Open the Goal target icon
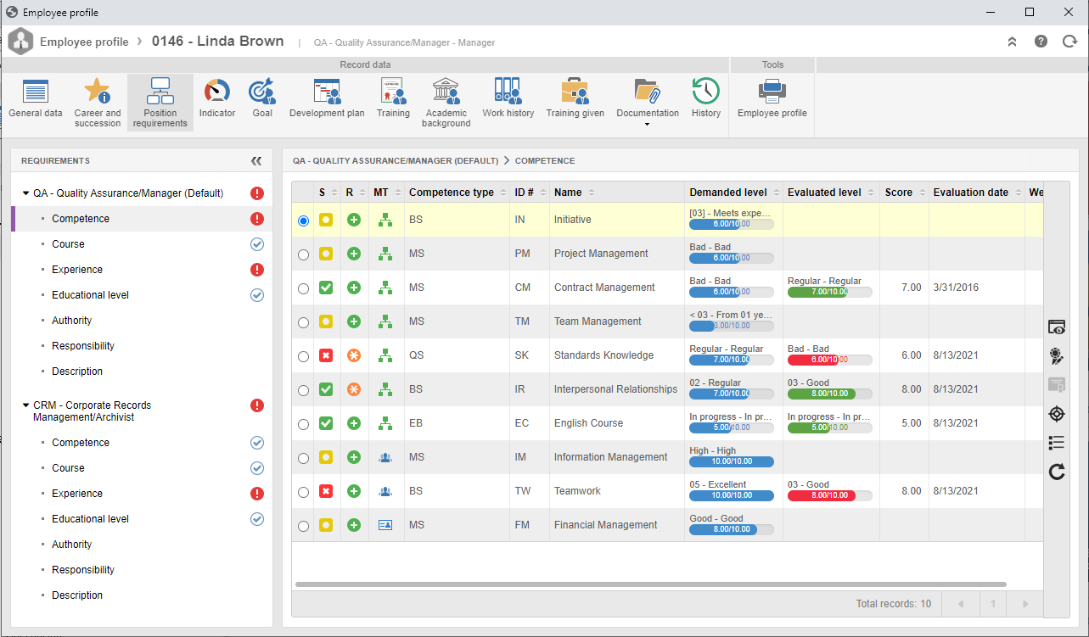The height and width of the screenshot is (637, 1089). coord(262,92)
